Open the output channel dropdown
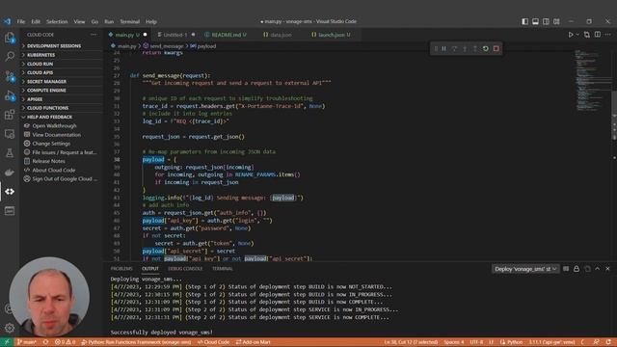This screenshot has height=347, width=617. (x=525, y=269)
